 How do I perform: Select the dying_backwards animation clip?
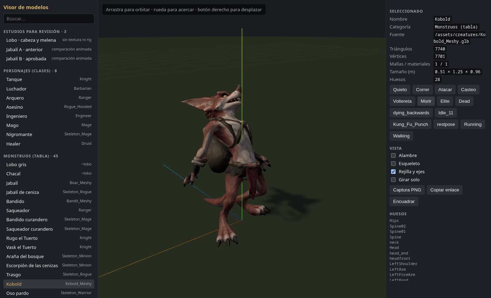click(411, 113)
